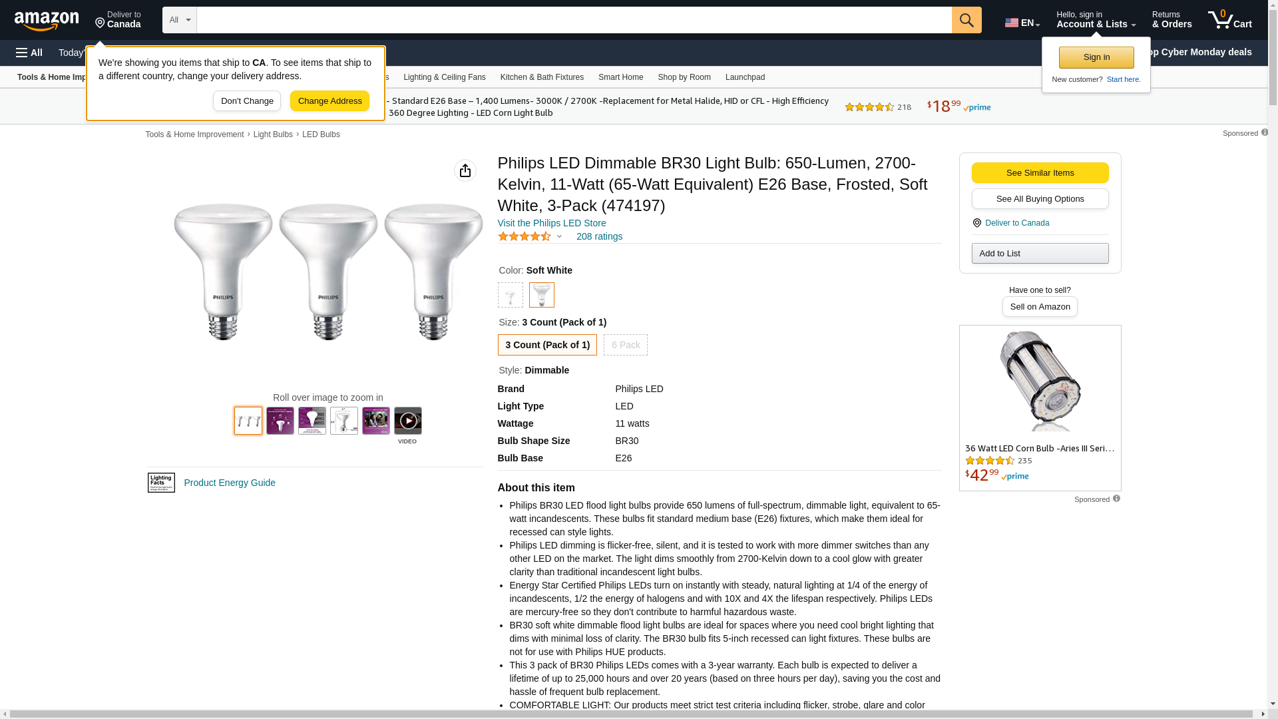This screenshot has width=1278, height=719.
Task: Open the shopping cart
Action: coord(1229,20)
